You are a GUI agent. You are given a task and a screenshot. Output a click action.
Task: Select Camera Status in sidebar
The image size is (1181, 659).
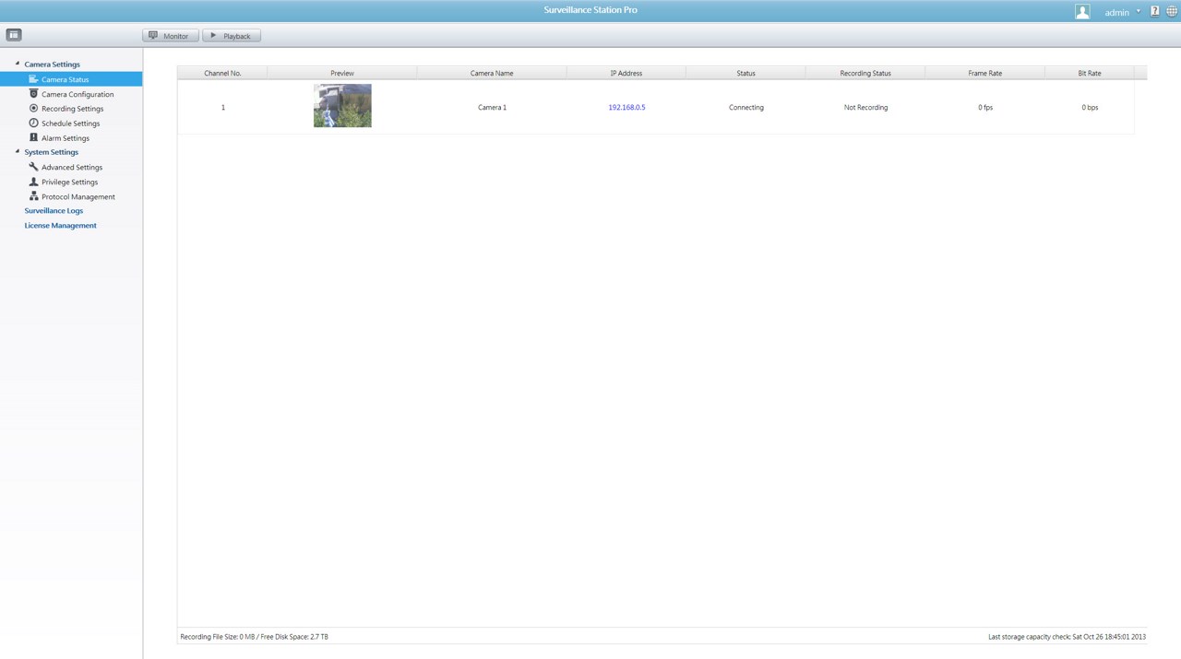(x=71, y=79)
